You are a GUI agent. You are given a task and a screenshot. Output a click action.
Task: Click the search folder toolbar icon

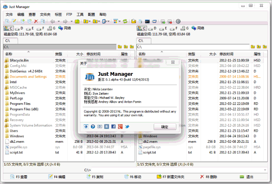click(x=134, y=21)
